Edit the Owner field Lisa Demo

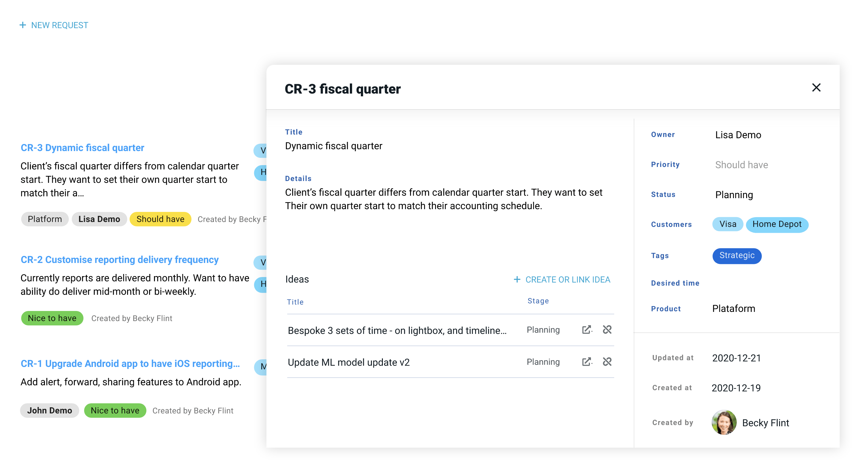tap(738, 135)
